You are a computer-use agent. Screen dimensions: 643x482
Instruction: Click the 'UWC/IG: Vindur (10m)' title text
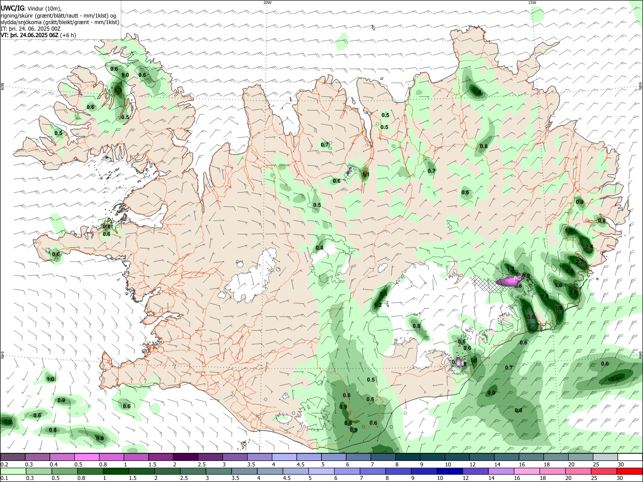tap(31, 9)
